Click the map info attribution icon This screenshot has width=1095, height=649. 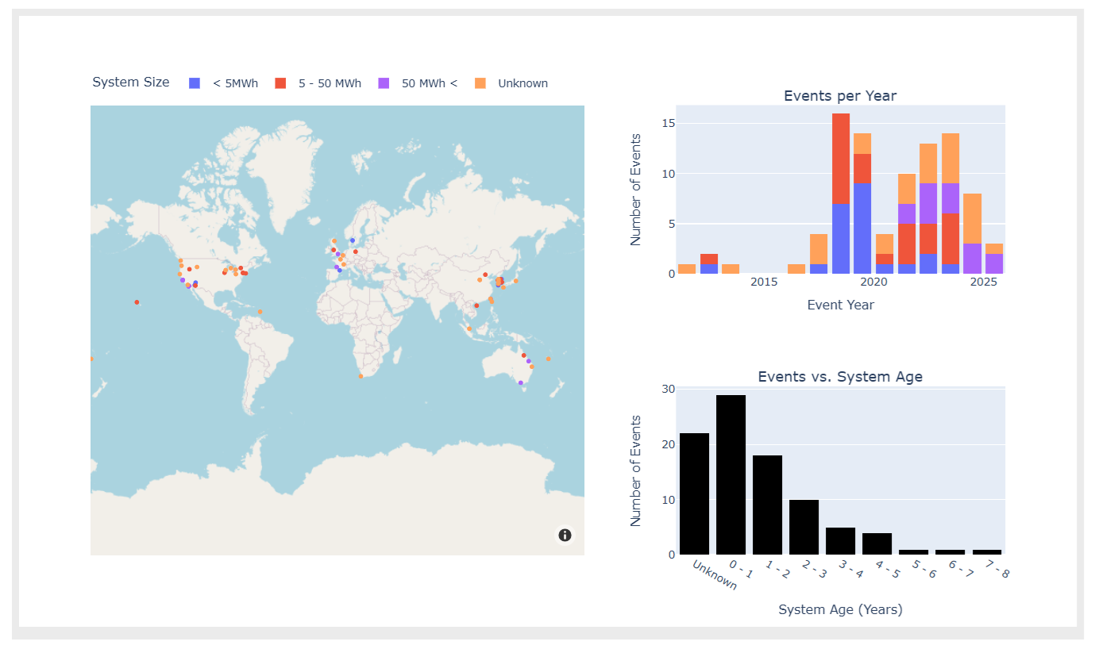tap(565, 535)
